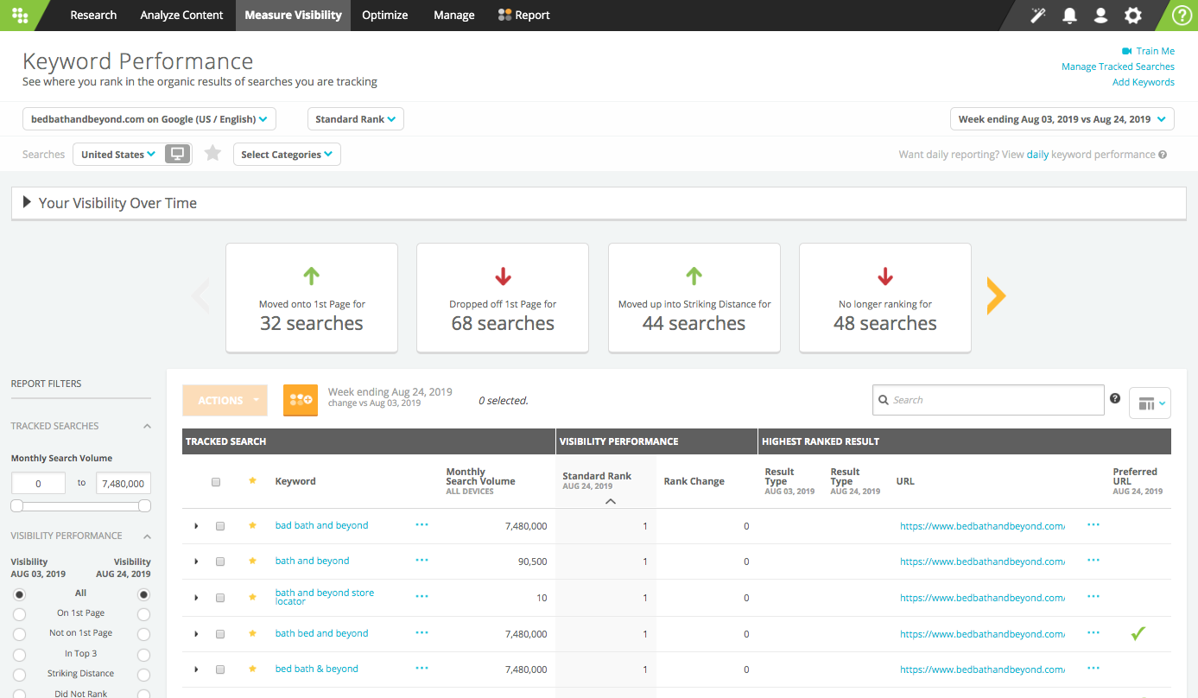Open keyword options dots for bad bath and beyond
Image resolution: width=1198 pixels, height=698 pixels.
pyautogui.click(x=422, y=524)
